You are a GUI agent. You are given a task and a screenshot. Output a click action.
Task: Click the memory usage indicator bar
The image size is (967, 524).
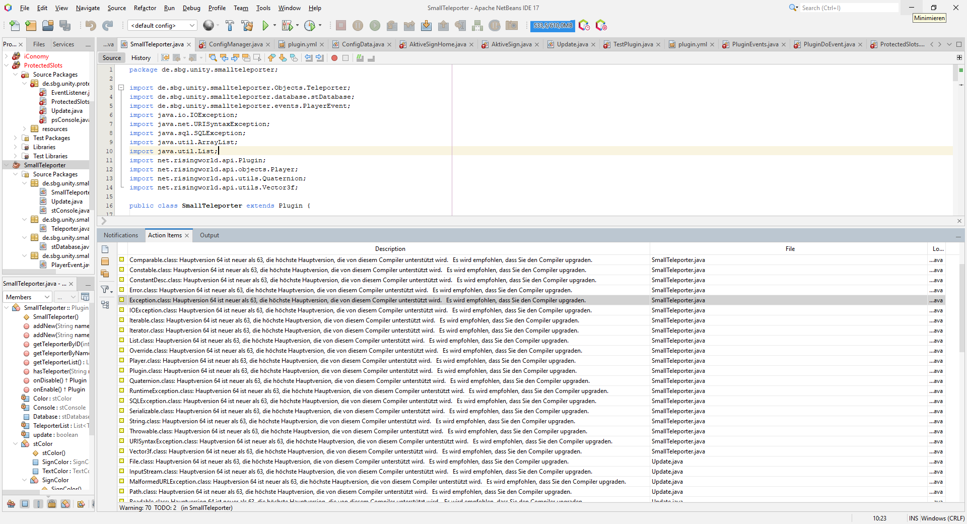click(x=552, y=26)
